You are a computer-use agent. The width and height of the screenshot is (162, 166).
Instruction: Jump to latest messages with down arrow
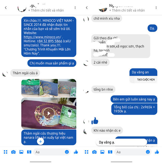tap(40, 141)
